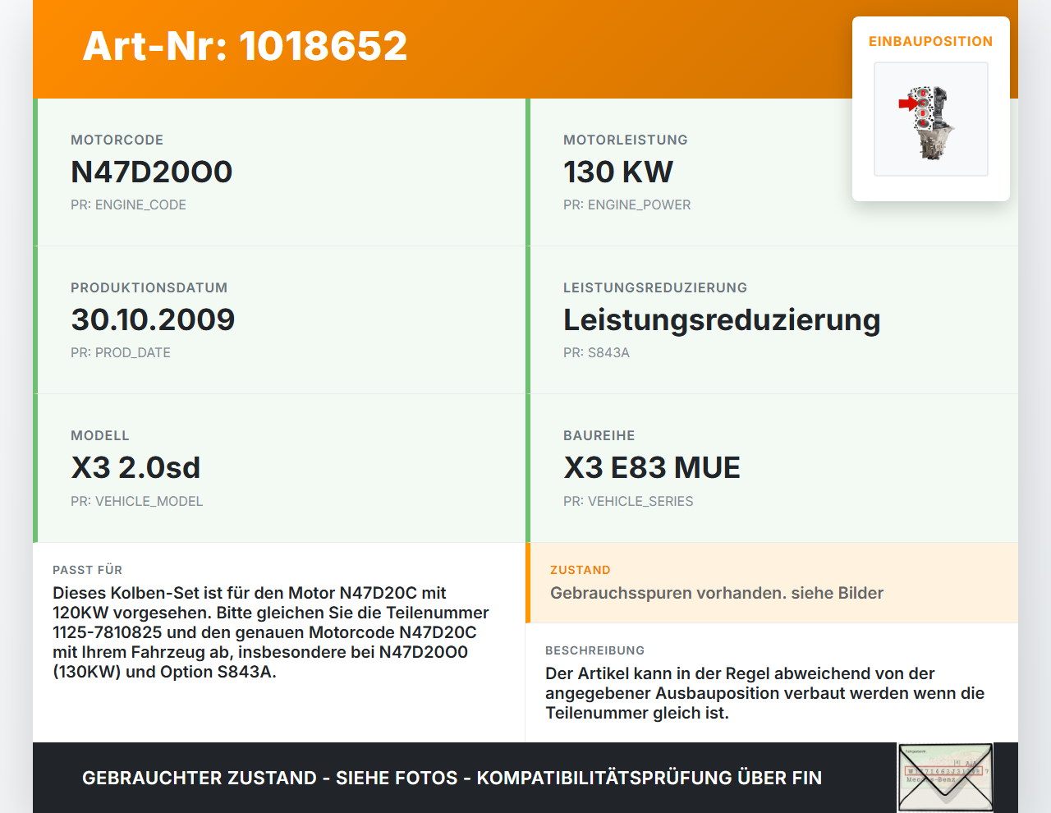This screenshot has height=813, width=1051.
Task: Select motor code value N47D20O0
Action: coord(152,172)
